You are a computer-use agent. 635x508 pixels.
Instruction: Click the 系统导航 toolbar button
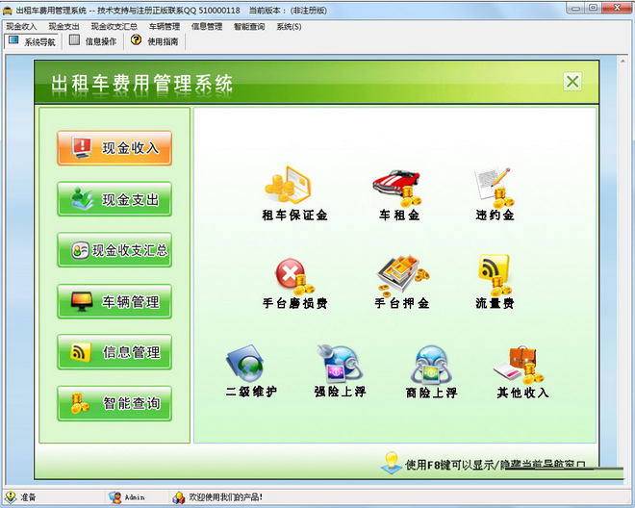click(x=32, y=41)
